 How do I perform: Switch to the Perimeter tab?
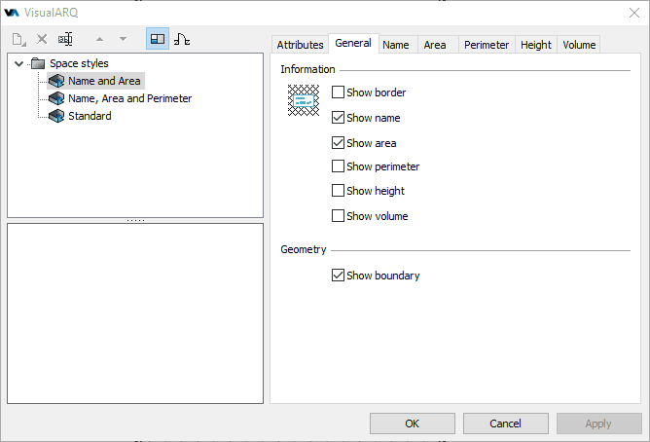(x=487, y=45)
